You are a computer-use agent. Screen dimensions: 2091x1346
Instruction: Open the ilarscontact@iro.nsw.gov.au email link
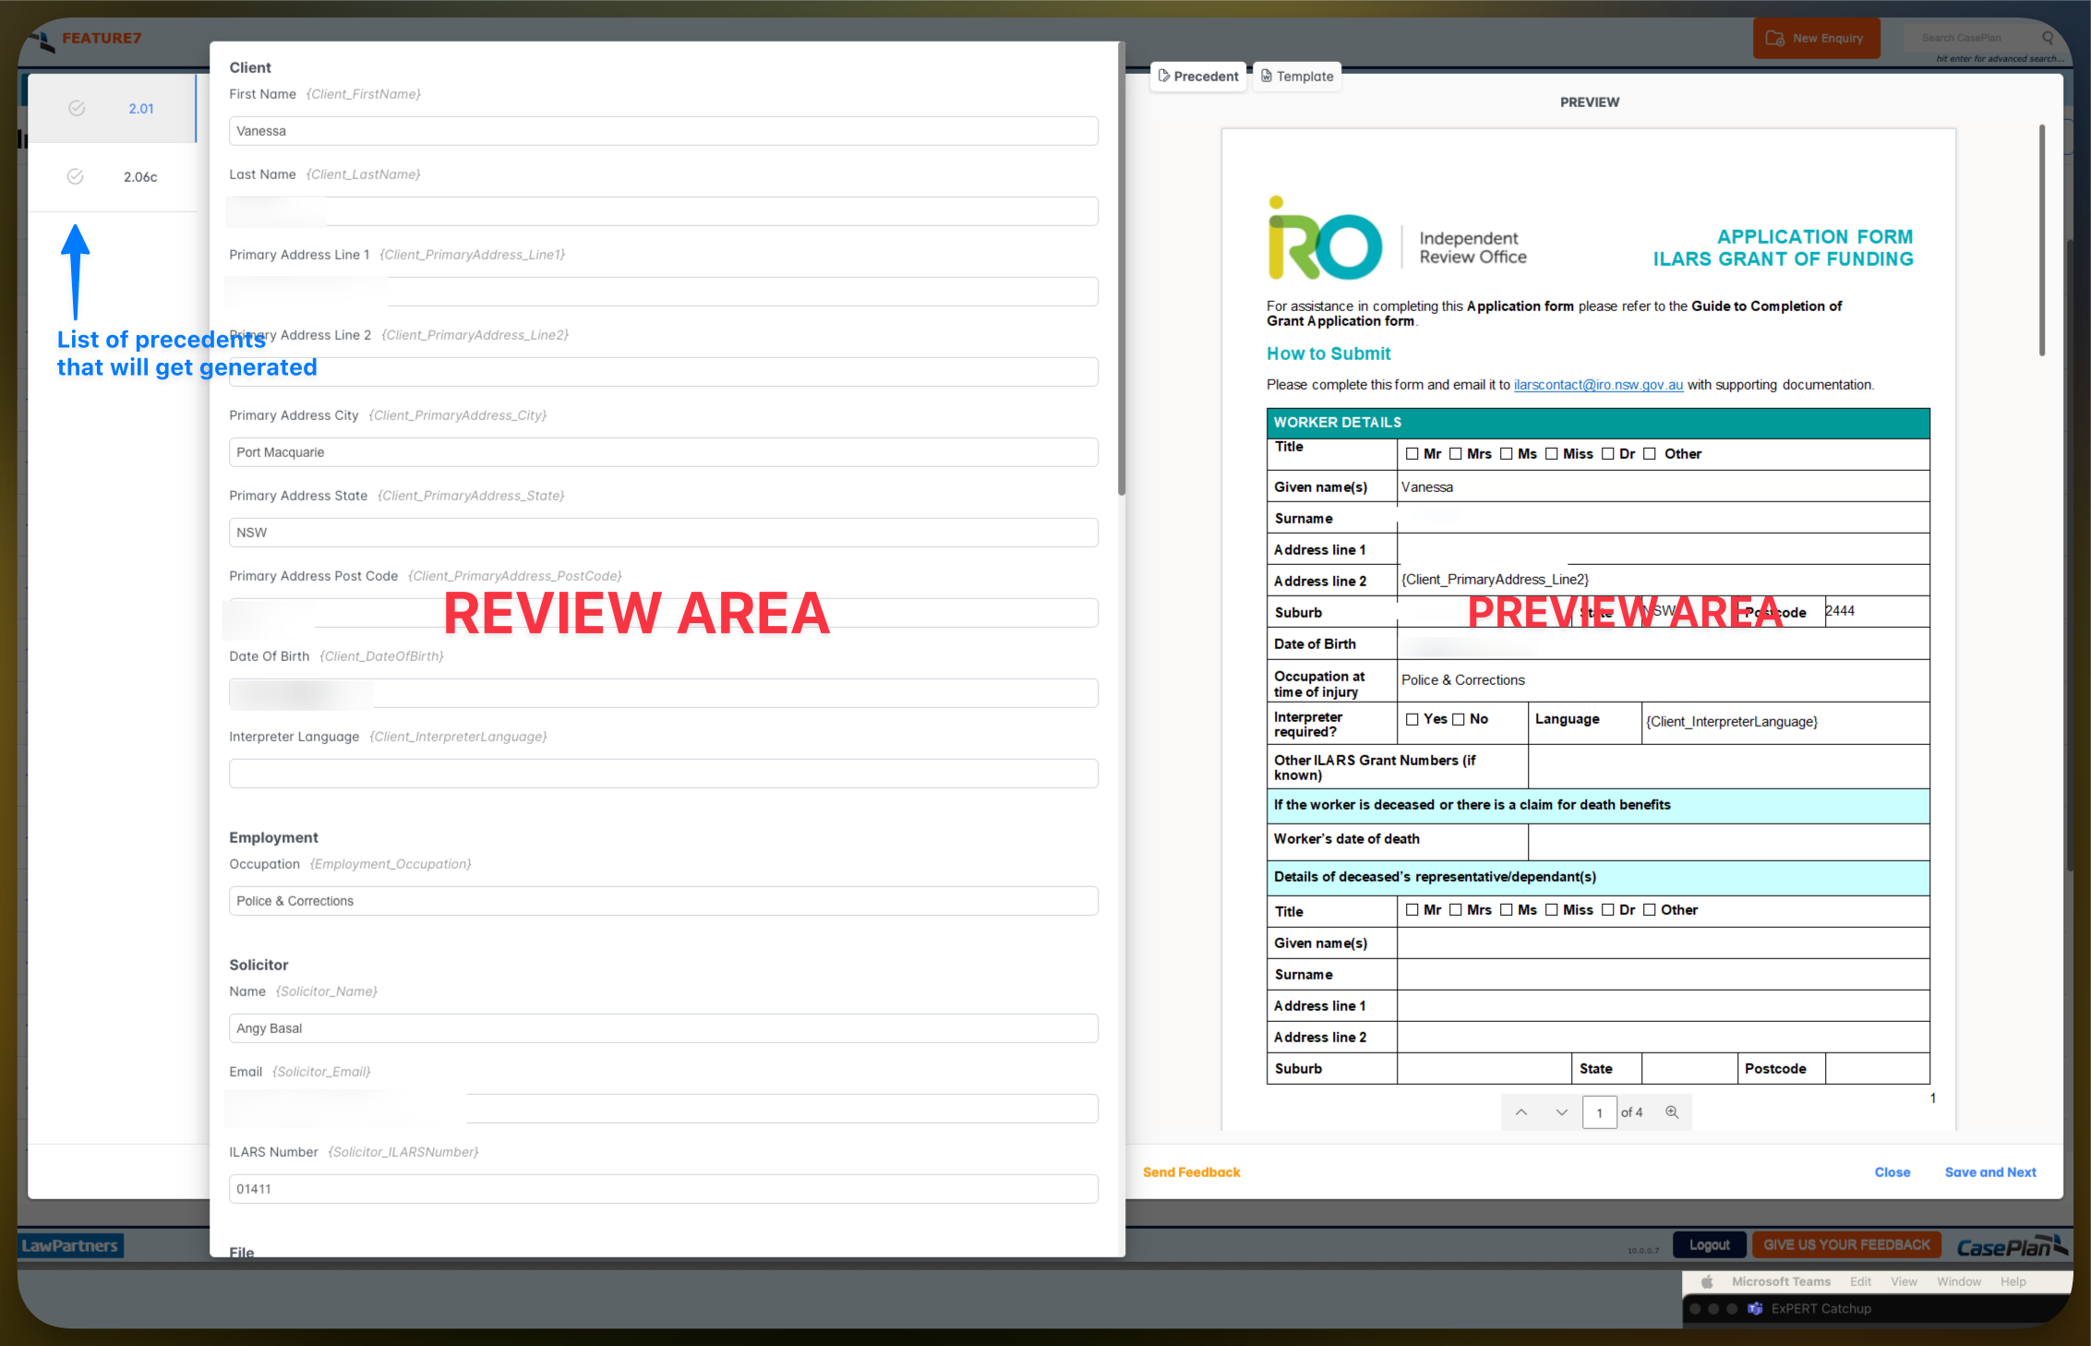[1598, 385]
